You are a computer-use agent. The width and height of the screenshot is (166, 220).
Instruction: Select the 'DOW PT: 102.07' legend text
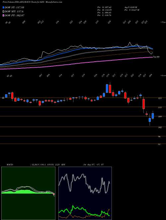pos(15,15)
